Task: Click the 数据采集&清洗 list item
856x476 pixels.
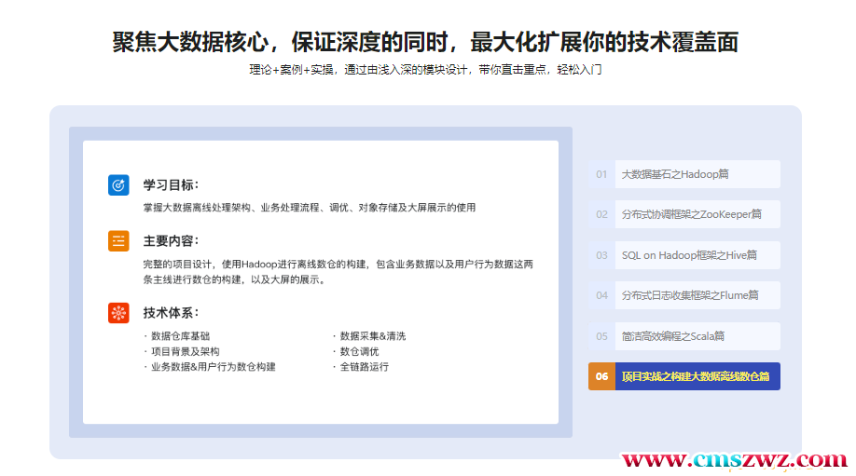Action: point(372,336)
